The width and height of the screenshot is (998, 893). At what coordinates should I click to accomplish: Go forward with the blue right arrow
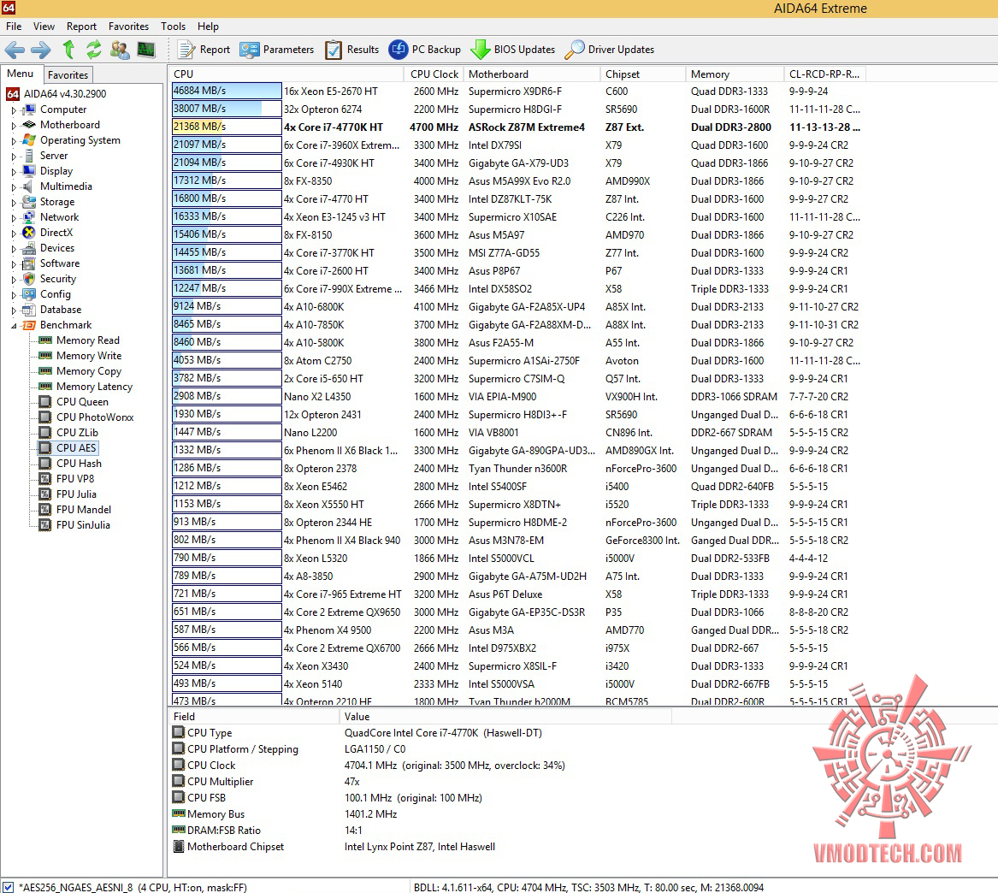pos(41,50)
